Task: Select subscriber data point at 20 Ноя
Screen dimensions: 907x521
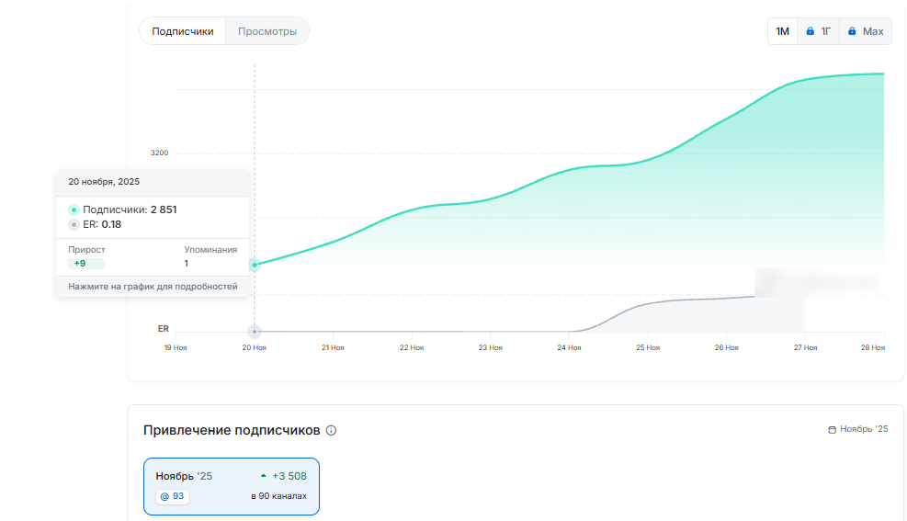Action: (x=255, y=265)
